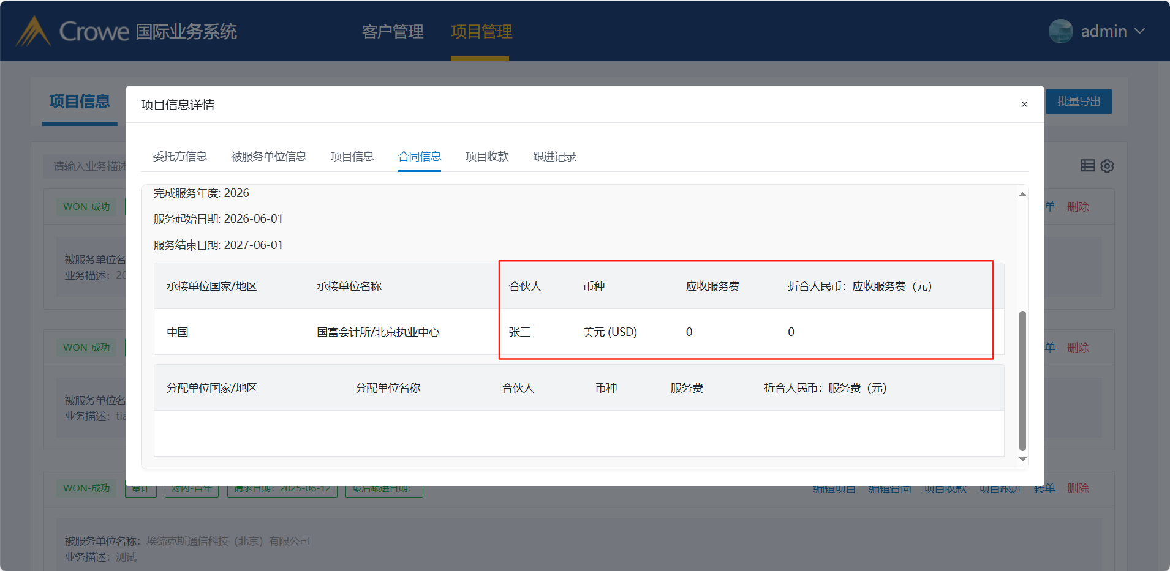1170x571 pixels.
Task: Select the 合同信息 tab
Action: point(420,157)
